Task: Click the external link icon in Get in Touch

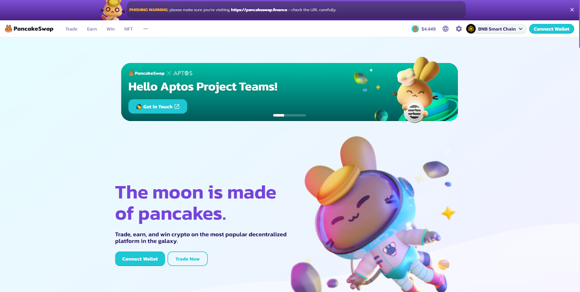Action: pyautogui.click(x=177, y=107)
